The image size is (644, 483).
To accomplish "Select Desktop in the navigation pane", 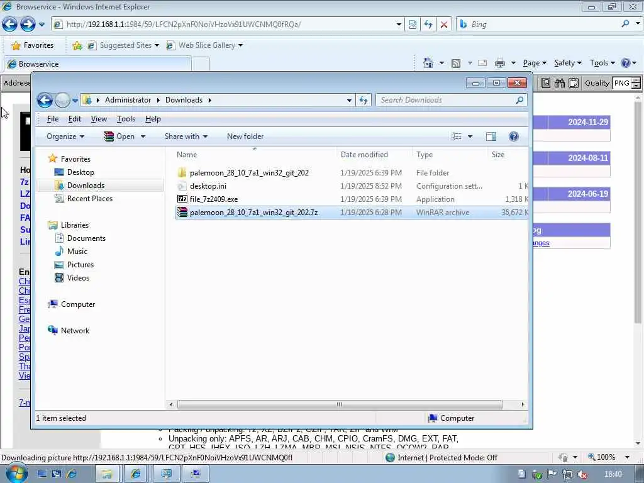I will (x=80, y=172).
